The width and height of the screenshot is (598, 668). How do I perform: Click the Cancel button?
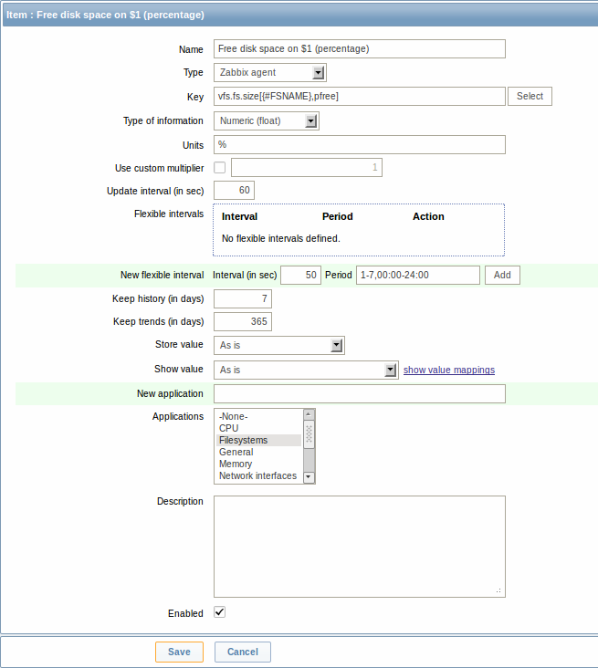pos(243,652)
